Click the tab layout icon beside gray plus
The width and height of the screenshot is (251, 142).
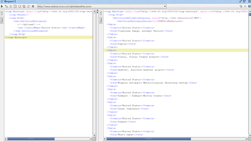click(x=240, y=6)
